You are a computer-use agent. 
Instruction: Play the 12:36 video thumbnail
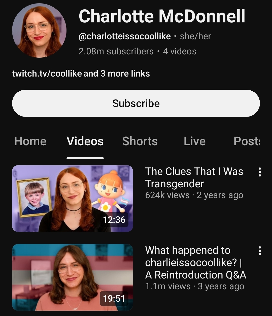73,198
